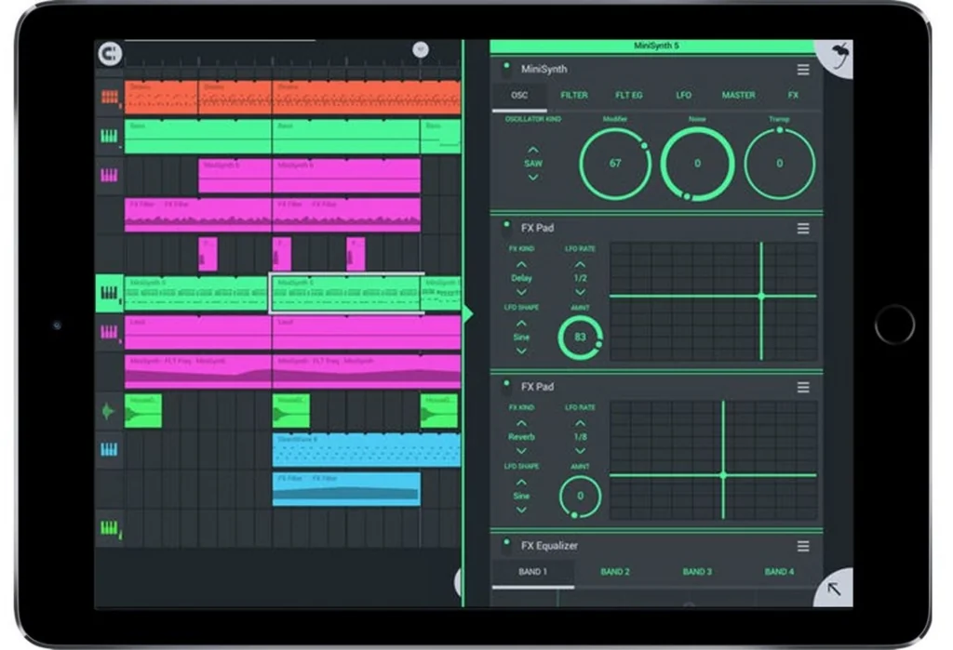Toggle the Reverb FX Pad power LED
This screenshot has width=953, height=650.
506,383
